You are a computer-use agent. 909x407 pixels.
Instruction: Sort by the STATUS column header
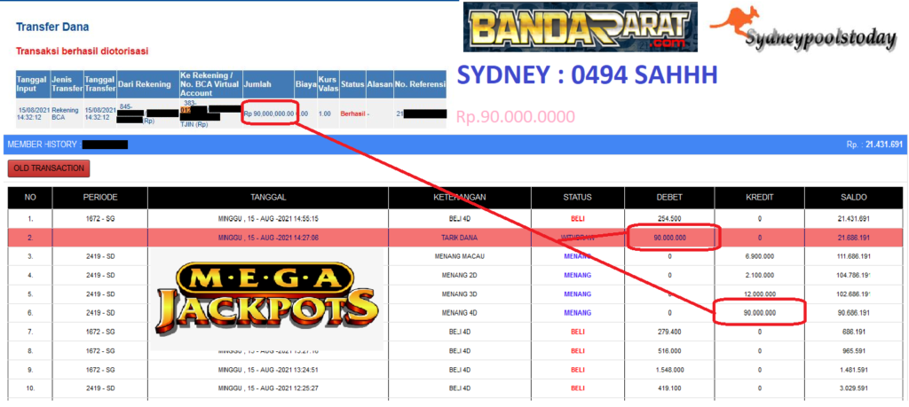(x=577, y=198)
